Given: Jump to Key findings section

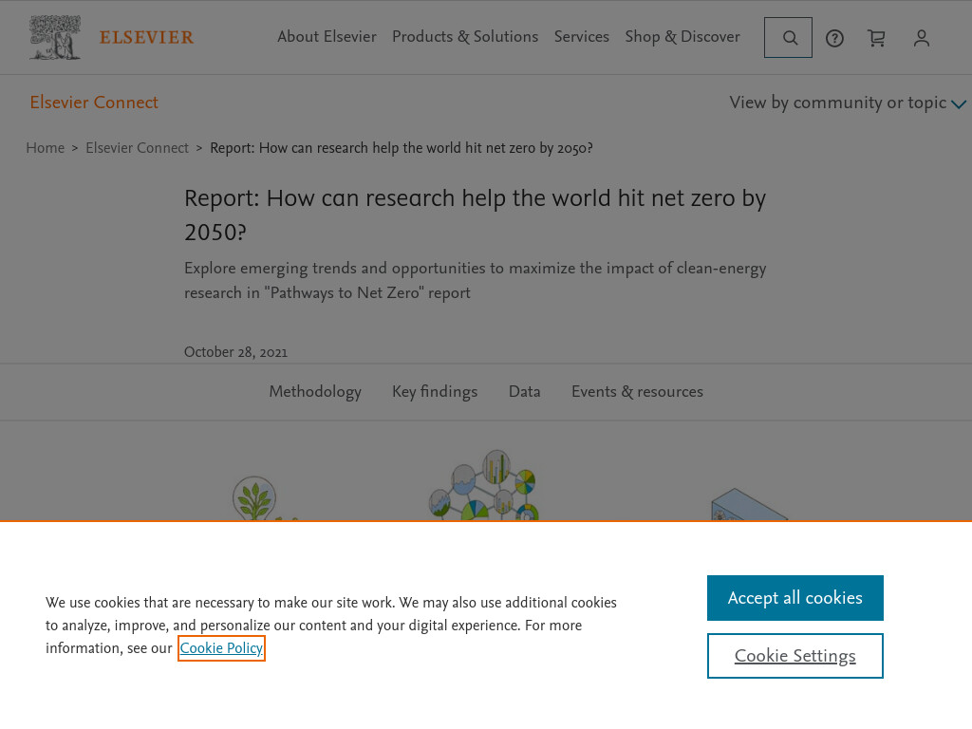Looking at the screenshot, I should point(435,392).
